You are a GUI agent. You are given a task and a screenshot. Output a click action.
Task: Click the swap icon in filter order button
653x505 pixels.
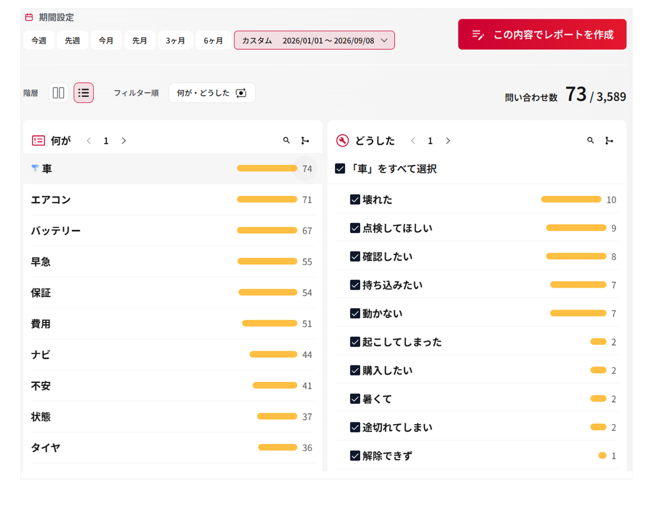[x=241, y=93]
